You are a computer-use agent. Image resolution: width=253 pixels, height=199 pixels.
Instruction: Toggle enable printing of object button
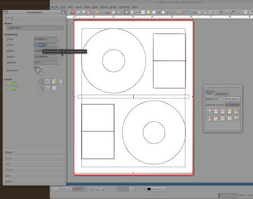coord(54,88)
